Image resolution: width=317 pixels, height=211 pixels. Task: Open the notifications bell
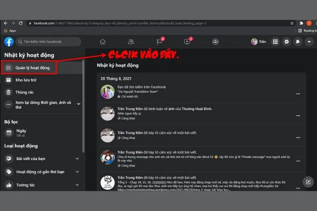point(298,42)
